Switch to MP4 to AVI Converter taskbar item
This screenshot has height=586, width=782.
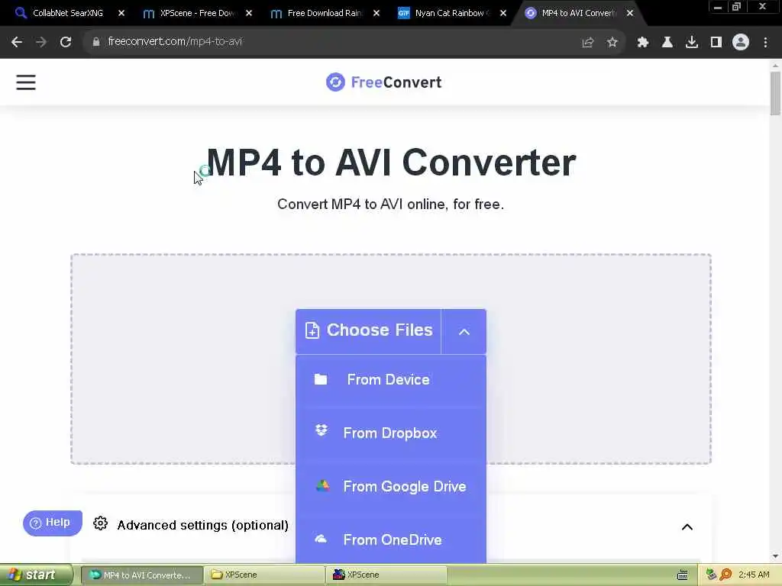(x=141, y=575)
